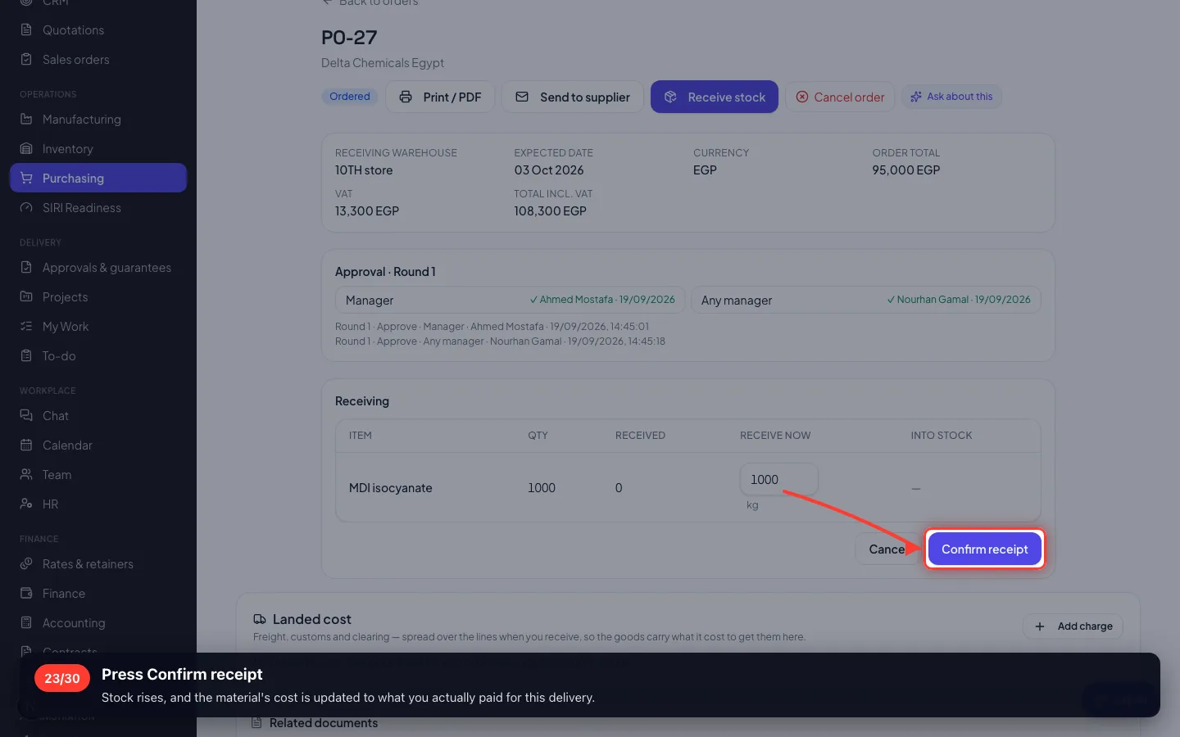Open Rates & retainers page
This screenshot has width=1180, height=737.
pyautogui.click(x=98, y=564)
